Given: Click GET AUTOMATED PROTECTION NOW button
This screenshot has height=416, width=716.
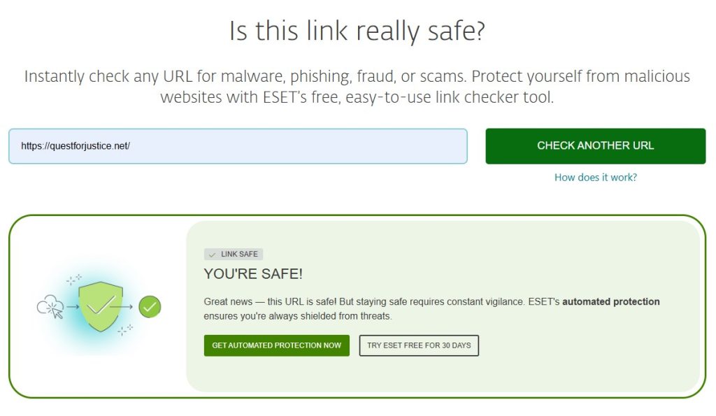Looking at the screenshot, I should [x=277, y=345].
